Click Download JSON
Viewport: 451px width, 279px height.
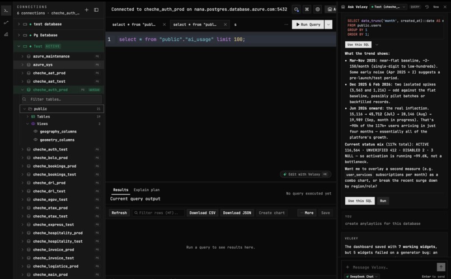pyautogui.click(x=237, y=212)
